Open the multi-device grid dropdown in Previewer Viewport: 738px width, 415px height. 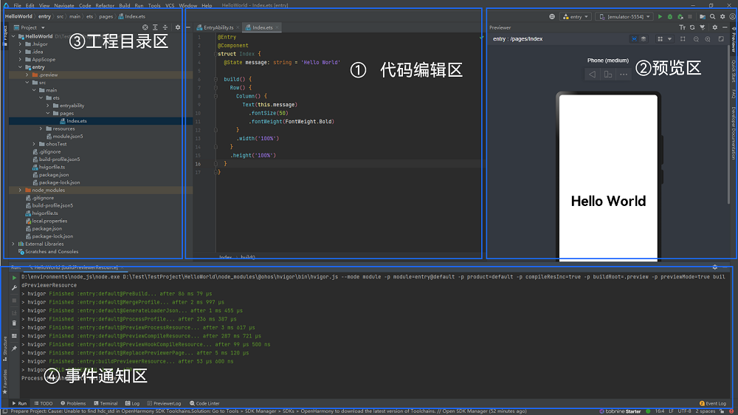[x=663, y=39]
